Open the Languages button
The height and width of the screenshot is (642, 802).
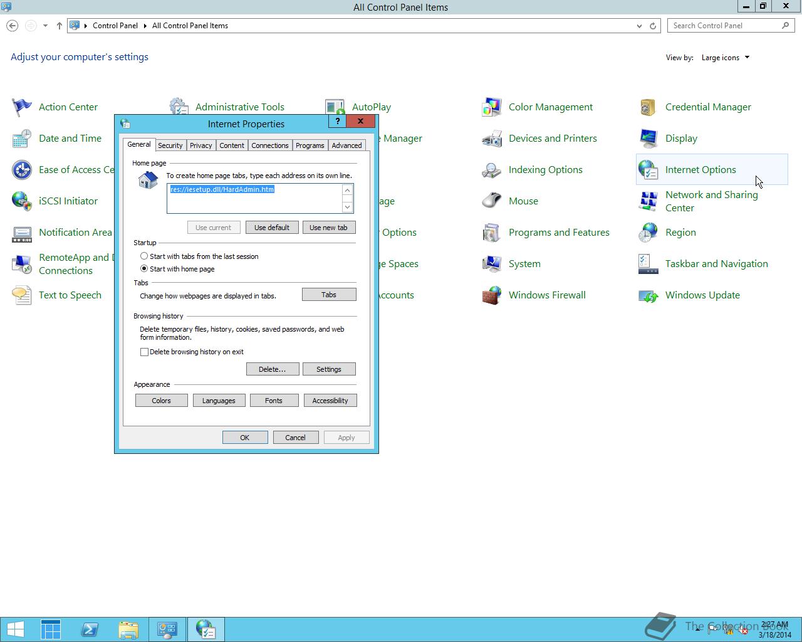pyautogui.click(x=219, y=401)
